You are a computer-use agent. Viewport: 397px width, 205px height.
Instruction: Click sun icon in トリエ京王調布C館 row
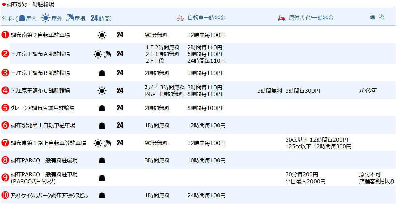click(102, 91)
